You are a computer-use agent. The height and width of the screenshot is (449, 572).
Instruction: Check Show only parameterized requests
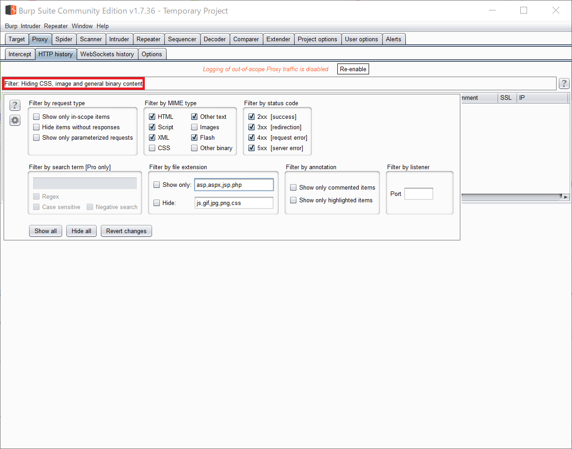[x=36, y=137]
